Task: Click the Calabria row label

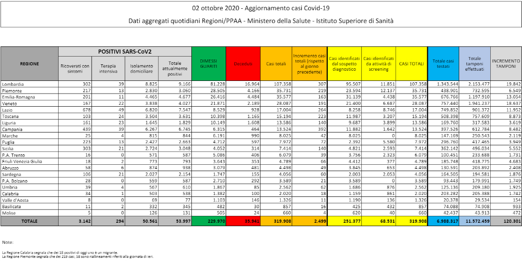Action: [10, 194]
